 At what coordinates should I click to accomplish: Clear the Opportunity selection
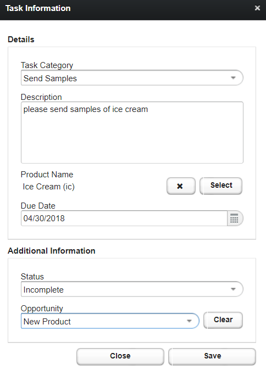223,320
